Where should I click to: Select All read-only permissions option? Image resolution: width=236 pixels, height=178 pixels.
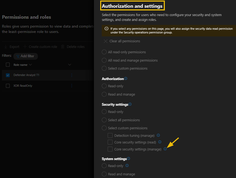(104, 52)
